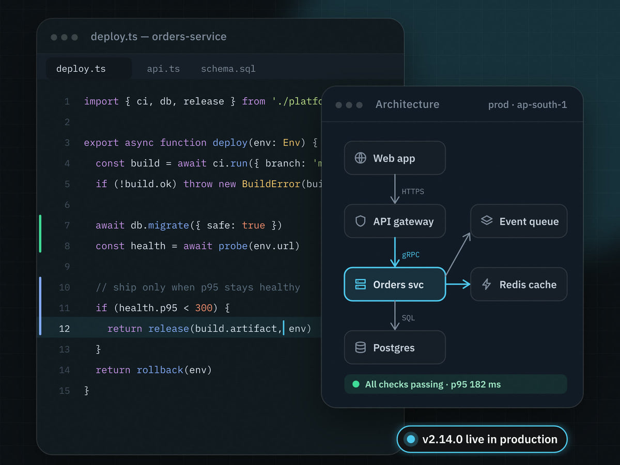The image size is (620, 465).
Task: Click the shield icon on API gateway node
Action: pyautogui.click(x=361, y=221)
